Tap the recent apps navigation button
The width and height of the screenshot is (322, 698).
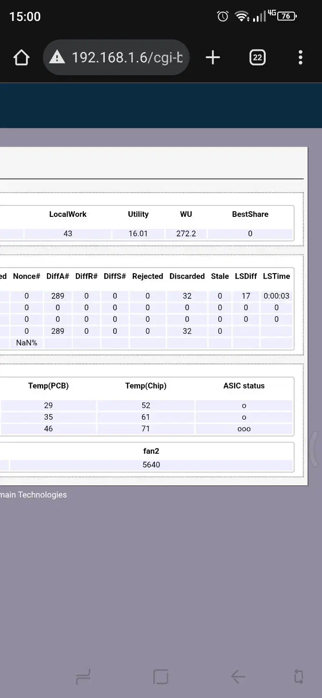[x=83, y=677]
